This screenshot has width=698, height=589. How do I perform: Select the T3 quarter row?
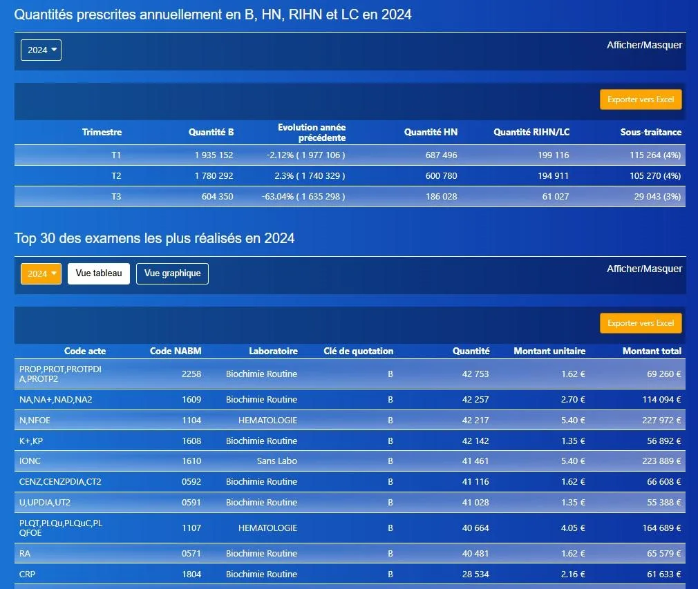(350, 197)
